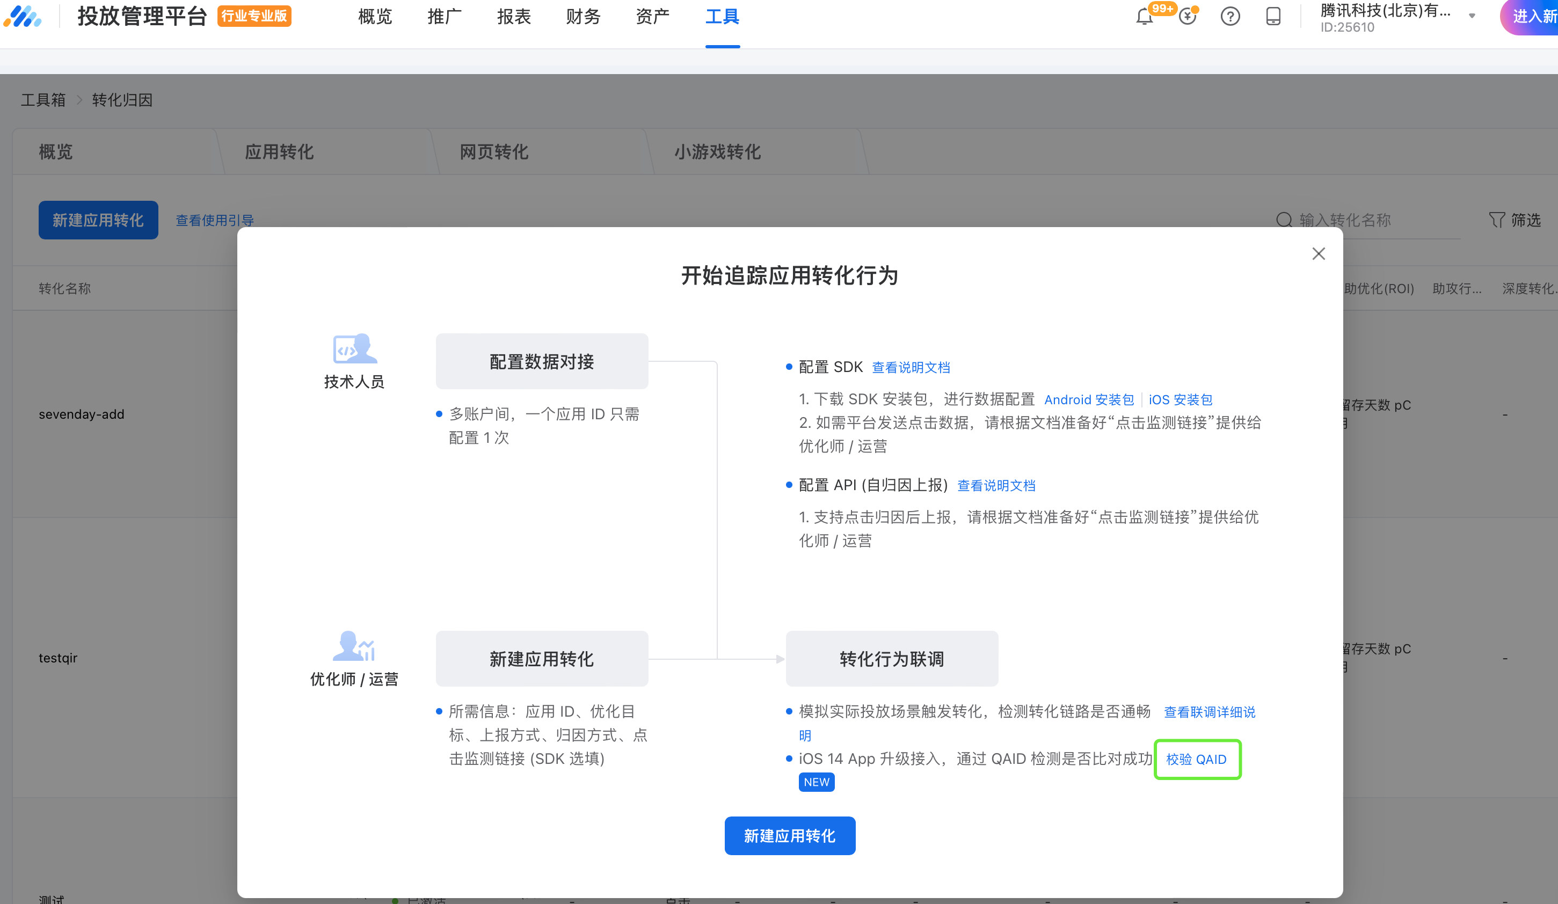Download the Android 安装包
The height and width of the screenshot is (904, 1558).
coord(1089,399)
